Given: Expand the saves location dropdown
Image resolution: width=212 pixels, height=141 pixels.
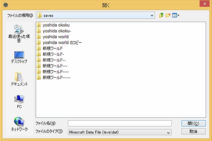Looking at the screenshot, I should [x=152, y=15].
